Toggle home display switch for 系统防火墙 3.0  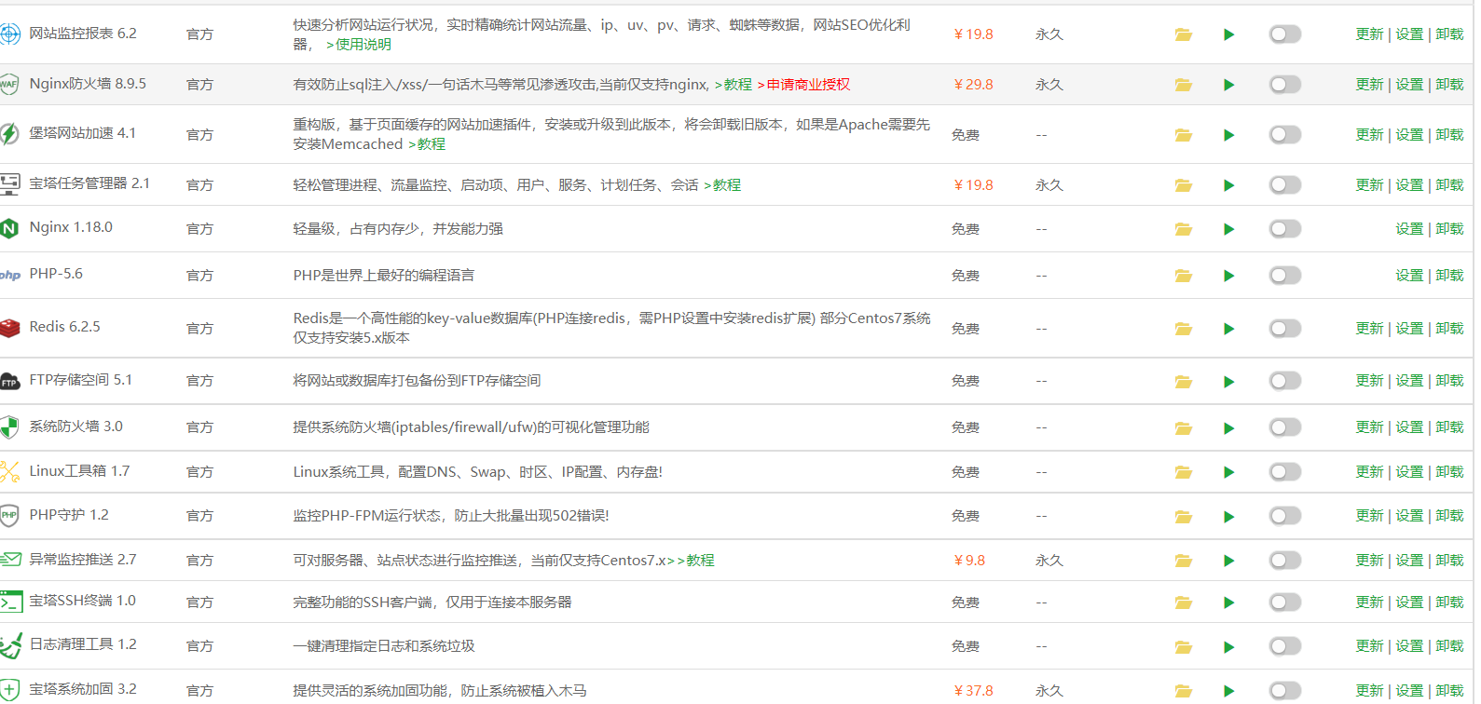(1284, 427)
